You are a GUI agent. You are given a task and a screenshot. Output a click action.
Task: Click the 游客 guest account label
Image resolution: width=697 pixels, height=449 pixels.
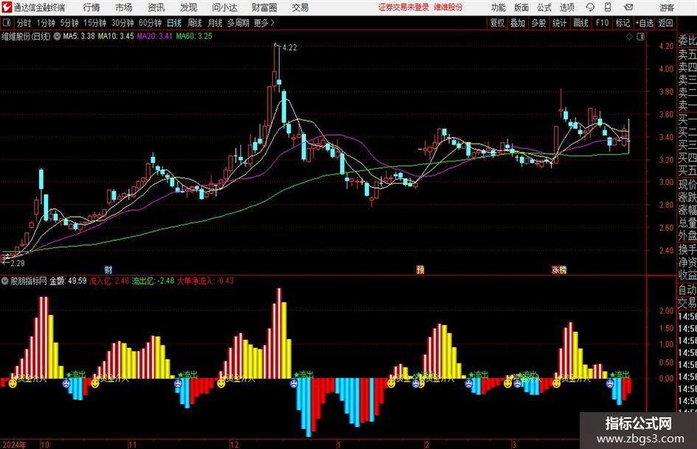tap(667, 7)
